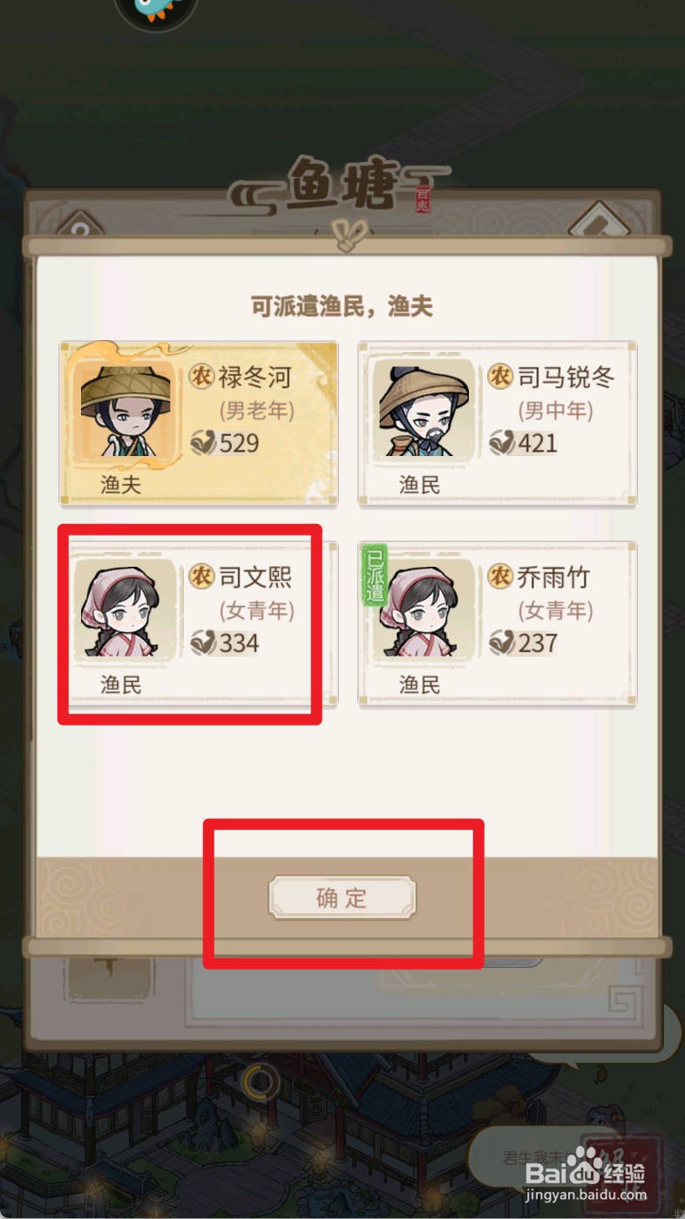Tap the 农 badge beside 司马锐冬
This screenshot has height=1219, width=685.
[x=500, y=377]
